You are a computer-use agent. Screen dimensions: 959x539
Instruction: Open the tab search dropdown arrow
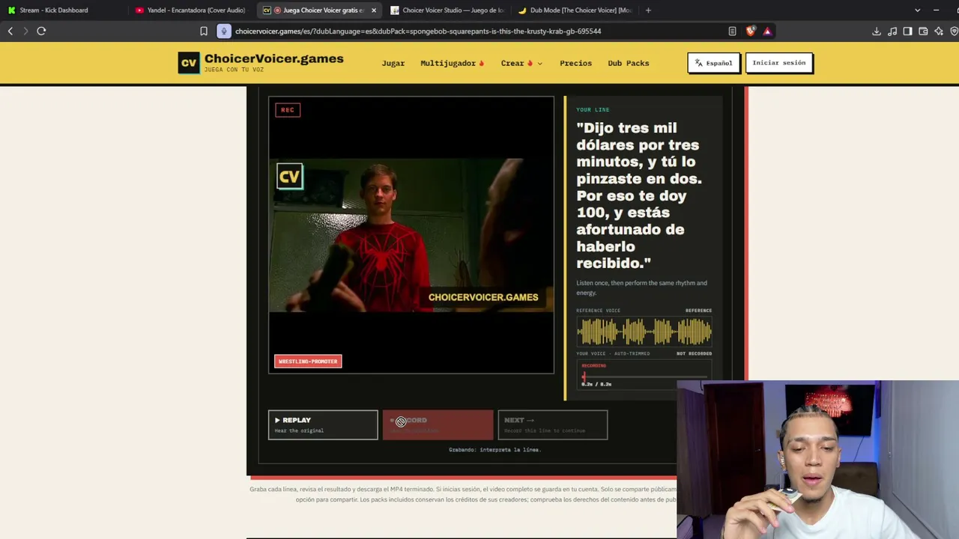917,10
